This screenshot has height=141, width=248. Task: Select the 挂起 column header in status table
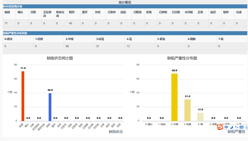123,12
